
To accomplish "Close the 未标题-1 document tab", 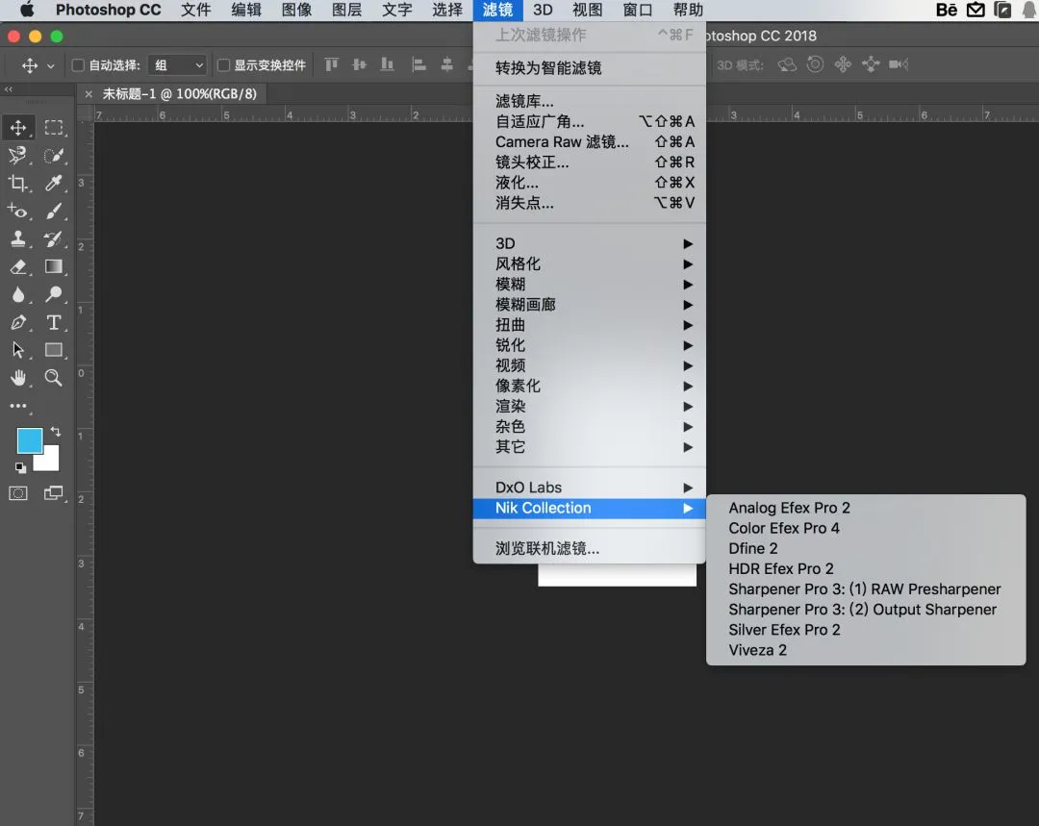I will tap(89, 95).
